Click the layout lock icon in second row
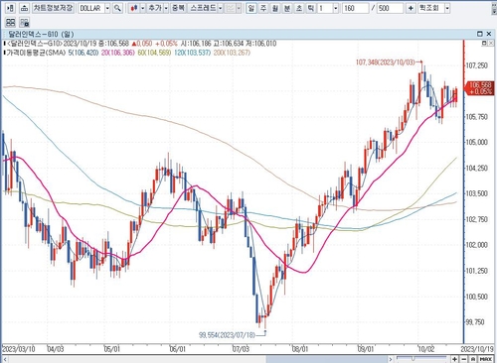 click(x=24, y=23)
